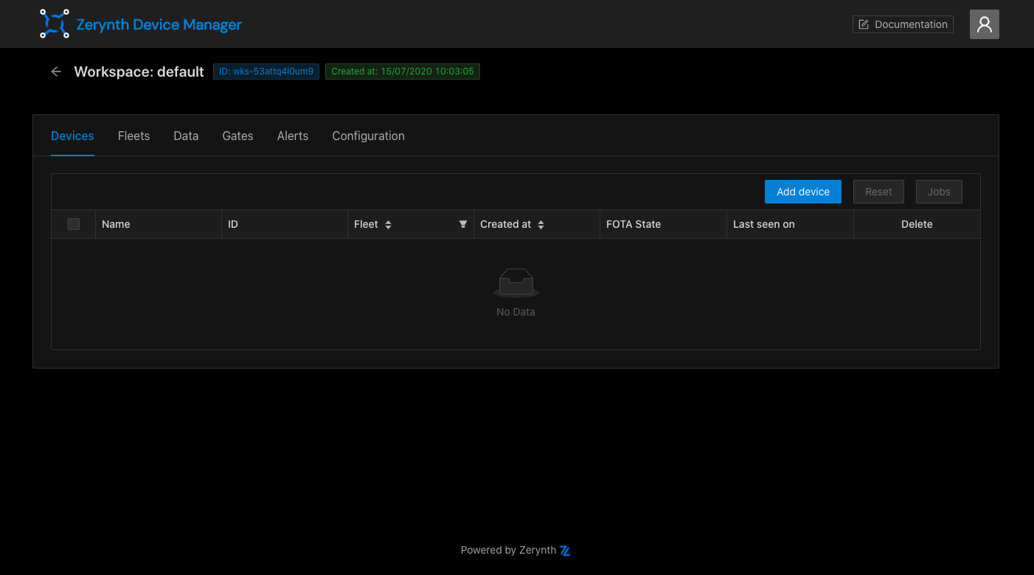Open the Configuration tab
The image size is (1034, 575).
368,136
